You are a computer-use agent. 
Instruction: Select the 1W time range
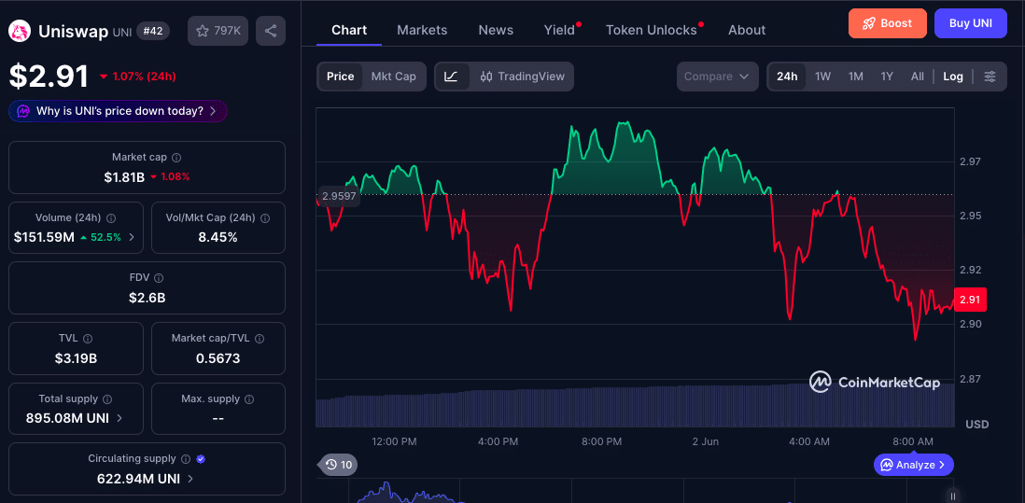click(823, 77)
